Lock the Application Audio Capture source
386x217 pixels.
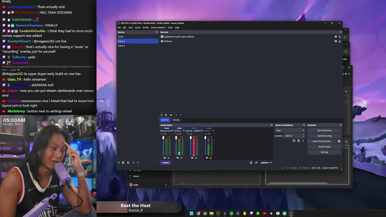coord(340,37)
